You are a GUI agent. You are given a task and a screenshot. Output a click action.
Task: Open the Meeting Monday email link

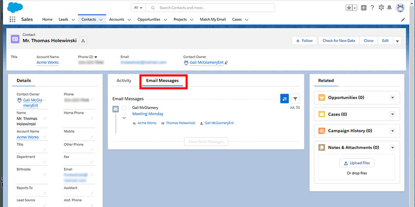tap(148, 114)
